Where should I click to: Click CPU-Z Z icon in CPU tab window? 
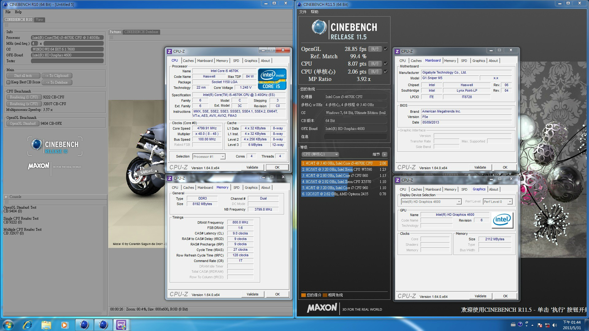pyautogui.click(x=169, y=51)
